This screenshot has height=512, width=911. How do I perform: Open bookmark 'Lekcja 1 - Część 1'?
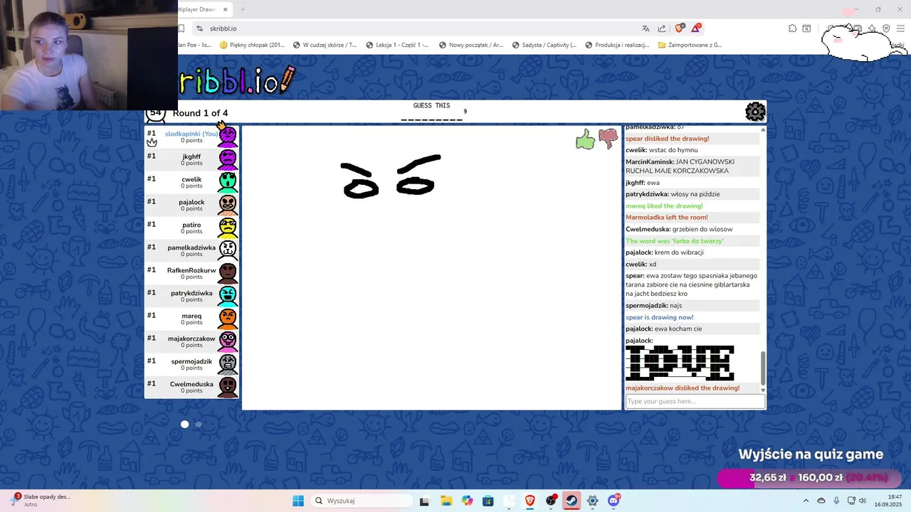click(397, 45)
